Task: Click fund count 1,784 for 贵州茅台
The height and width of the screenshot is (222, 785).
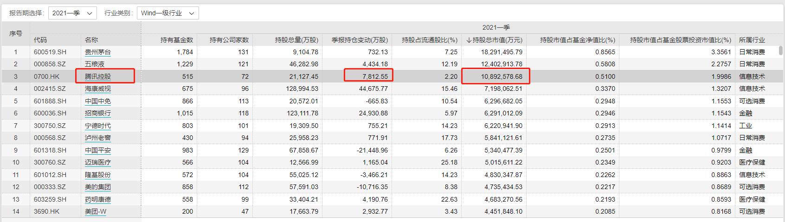Action: click(x=185, y=52)
